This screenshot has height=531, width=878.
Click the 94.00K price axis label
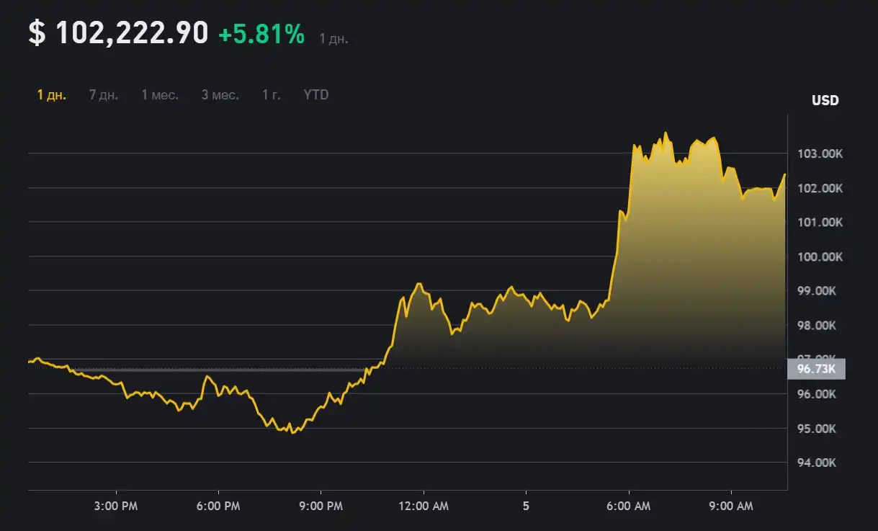tap(817, 463)
